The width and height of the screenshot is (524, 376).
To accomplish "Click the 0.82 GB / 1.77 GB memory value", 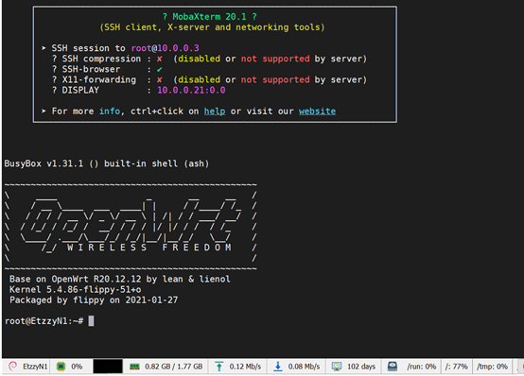I will [174, 367].
